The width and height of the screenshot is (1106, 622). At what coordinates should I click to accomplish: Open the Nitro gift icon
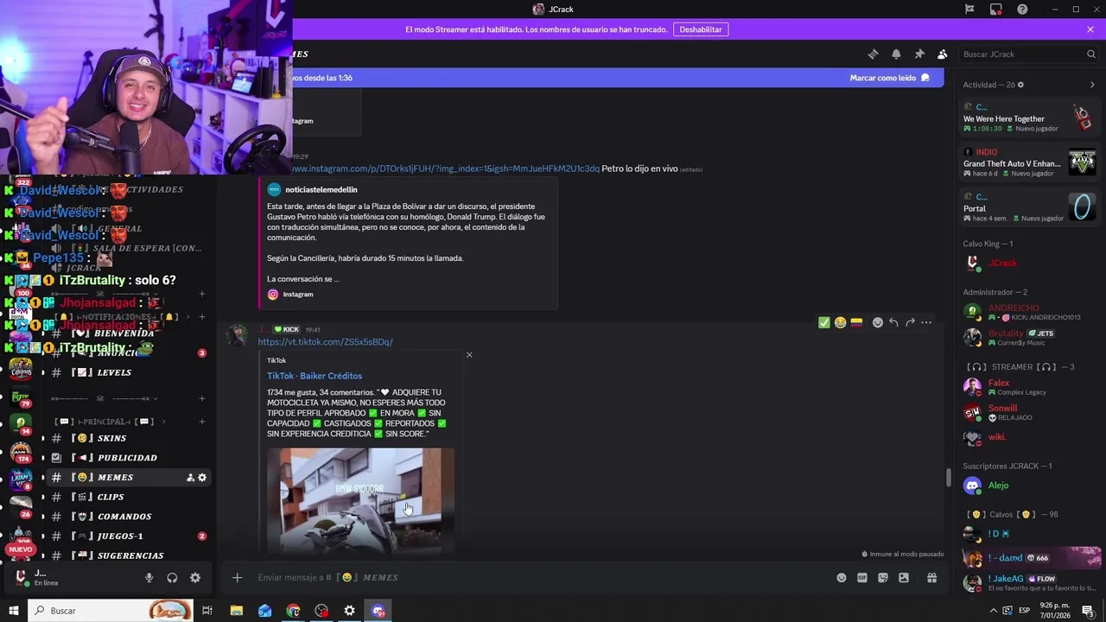932,578
